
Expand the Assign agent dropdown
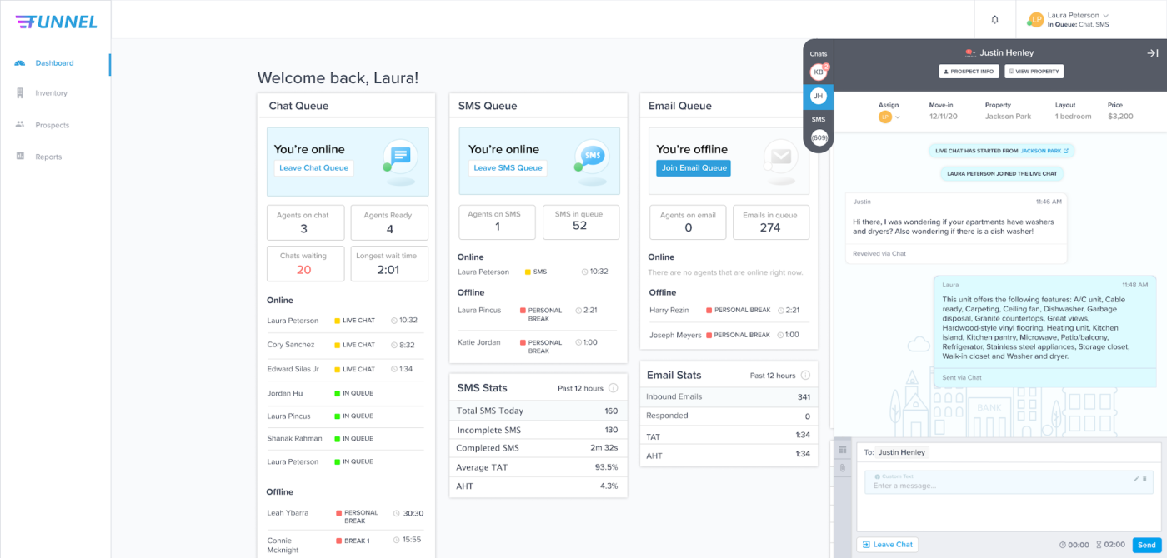click(x=890, y=117)
